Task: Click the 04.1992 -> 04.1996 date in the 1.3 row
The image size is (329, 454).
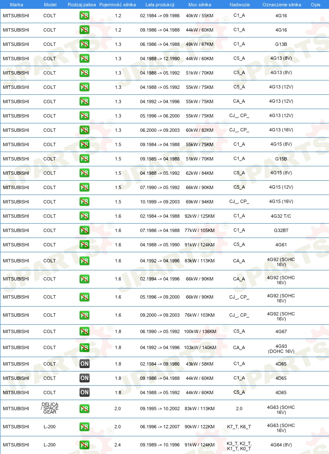Action: (160, 101)
